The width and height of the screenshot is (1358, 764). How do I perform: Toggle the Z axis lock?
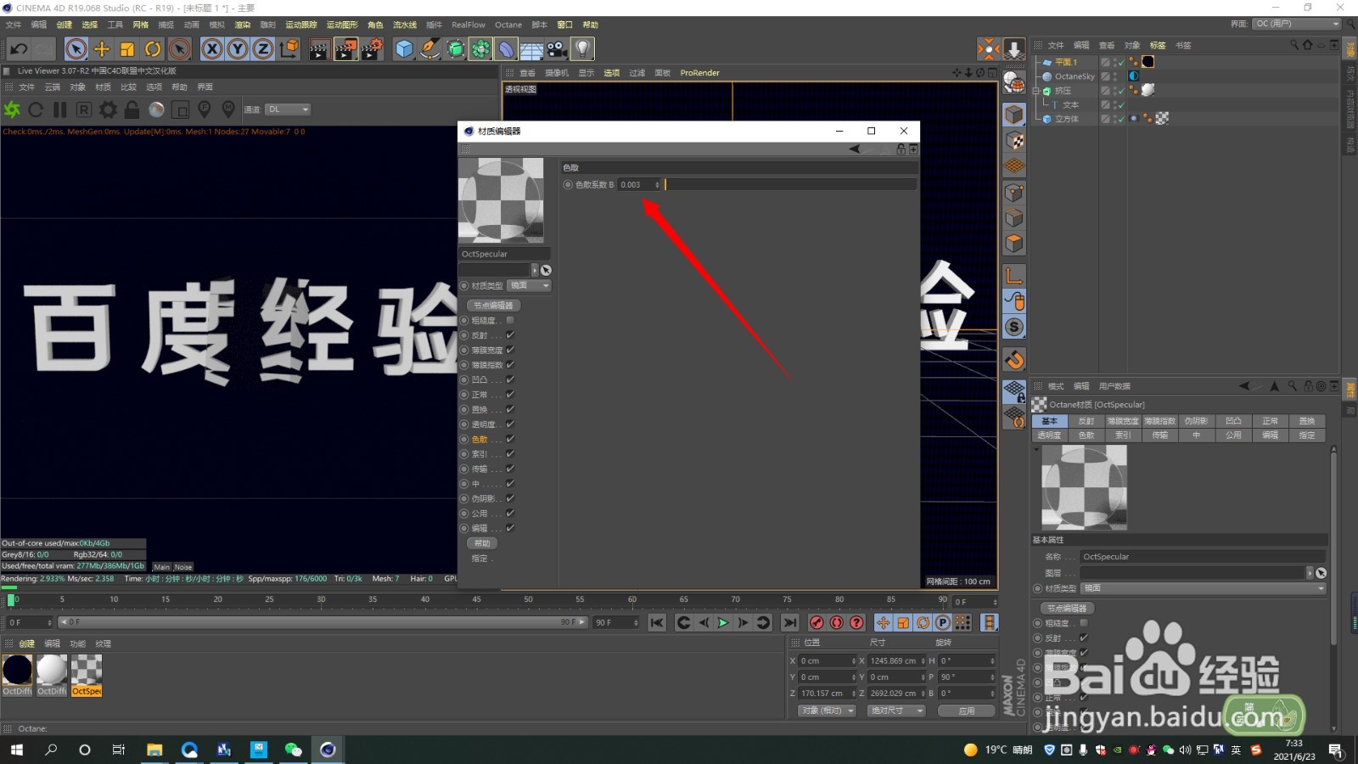(x=263, y=49)
